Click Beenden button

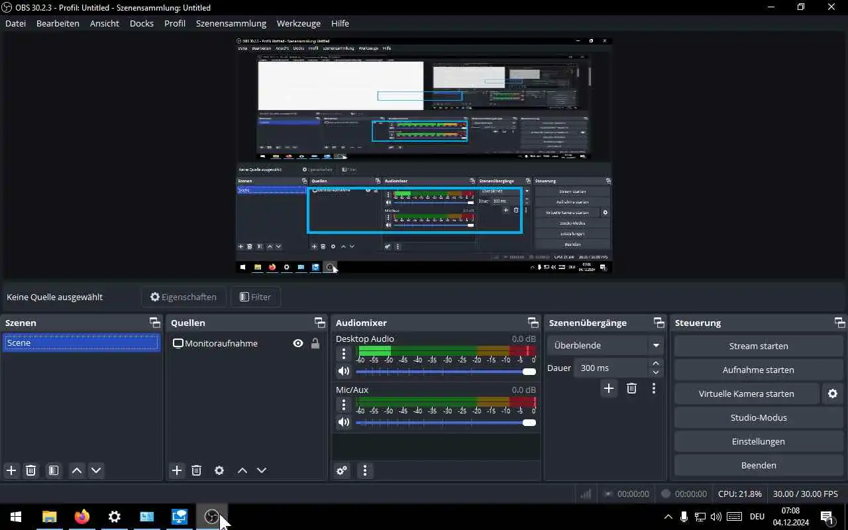[759, 465]
